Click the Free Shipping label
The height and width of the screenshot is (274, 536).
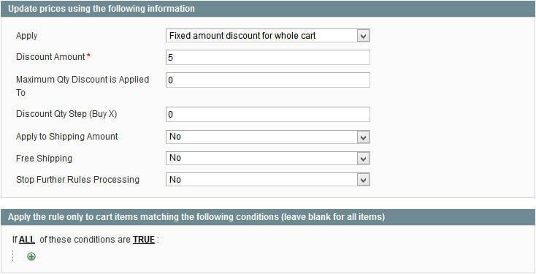pos(44,159)
